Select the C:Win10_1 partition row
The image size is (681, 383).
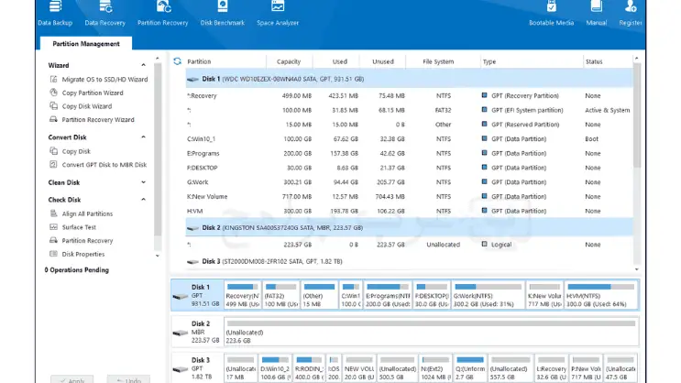click(409, 139)
